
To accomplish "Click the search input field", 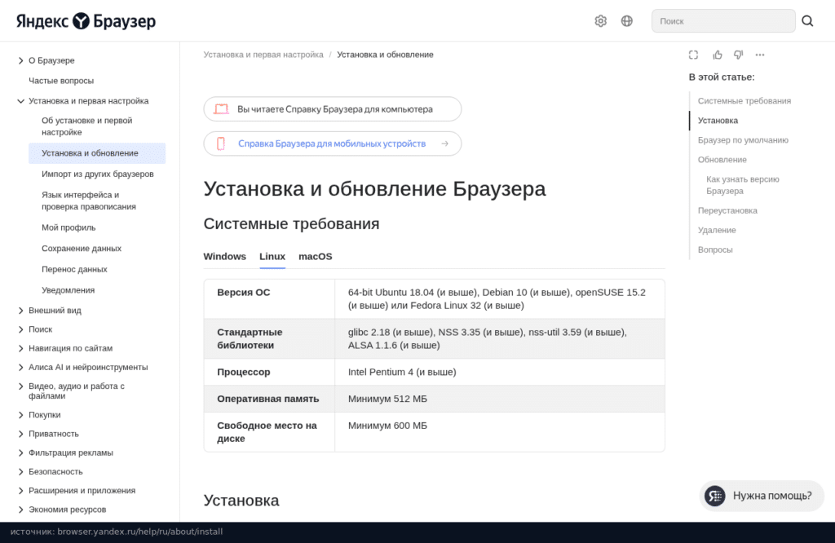I will 723,20.
